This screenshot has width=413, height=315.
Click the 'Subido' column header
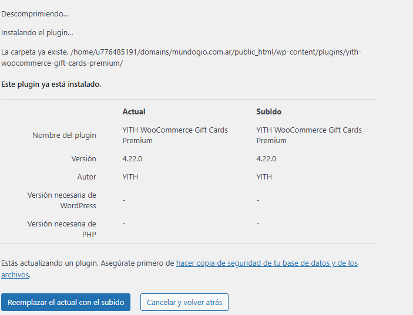pos(268,111)
